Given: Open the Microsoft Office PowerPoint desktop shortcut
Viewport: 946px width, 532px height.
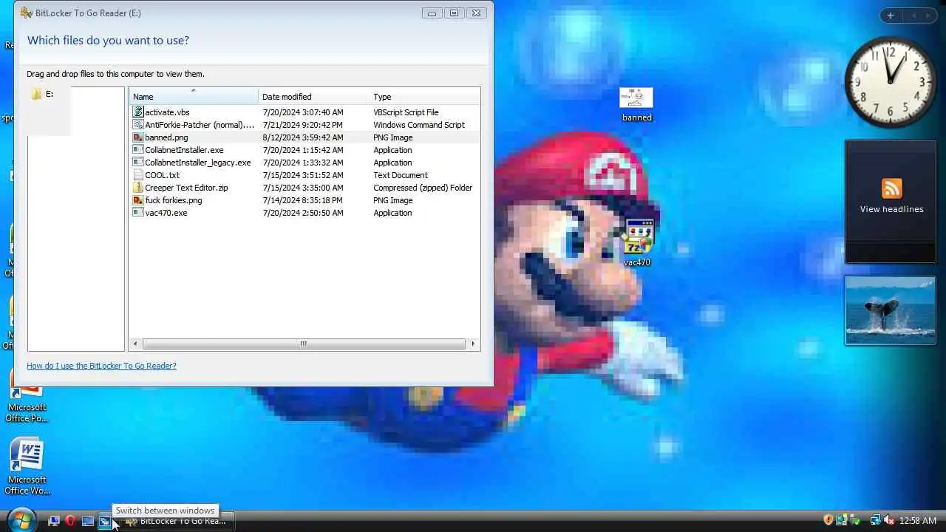Looking at the screenshot, I should tap(27, 403).
